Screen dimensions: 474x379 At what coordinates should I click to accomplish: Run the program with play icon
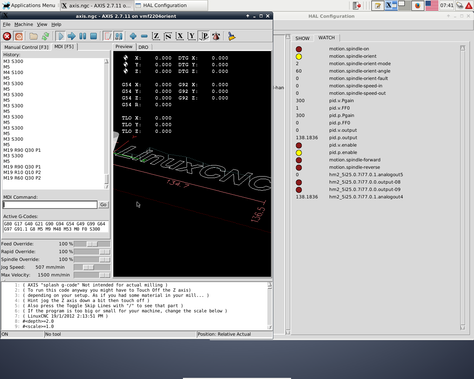(x=60, y=36)
